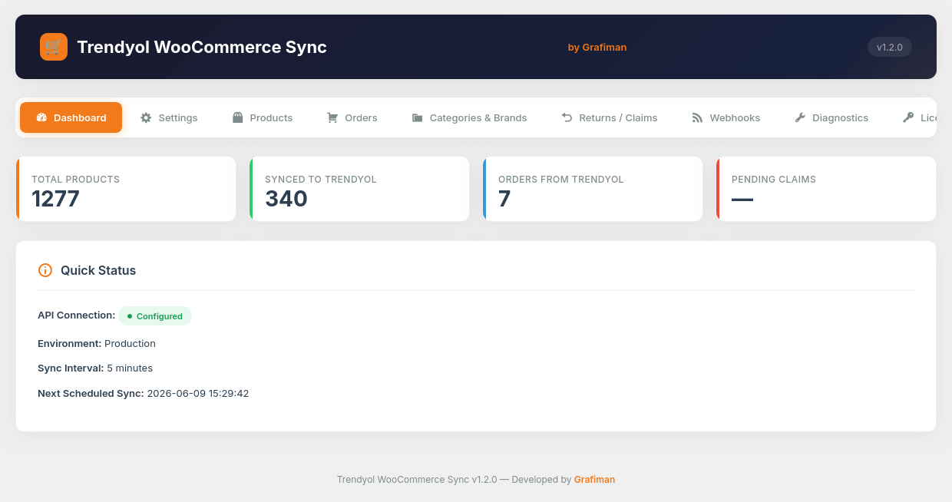Click the Orders cart icon

(332, 117)
